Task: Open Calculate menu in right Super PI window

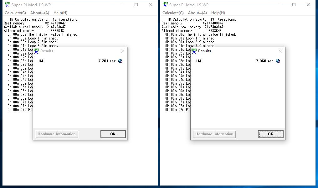Action: point(173,13)
